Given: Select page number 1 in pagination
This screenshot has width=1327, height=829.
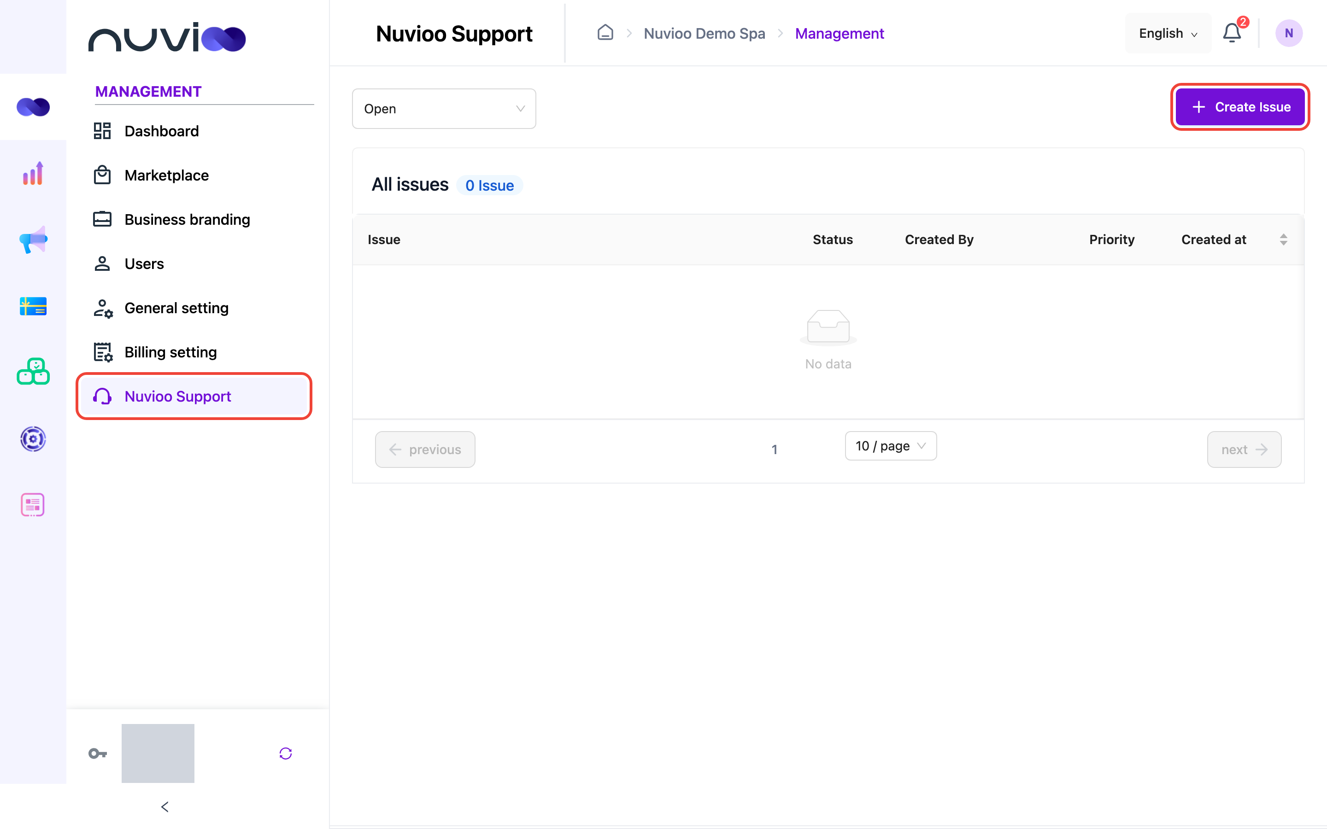Looking at the screenshot, I should [774, 450].
